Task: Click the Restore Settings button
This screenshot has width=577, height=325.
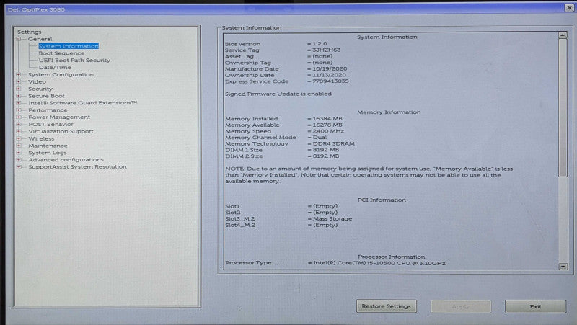Action: tap(387, 306)
